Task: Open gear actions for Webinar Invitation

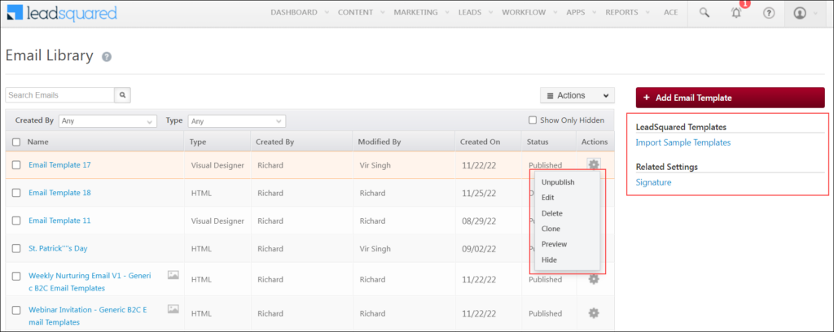Action: click(594, 312)
